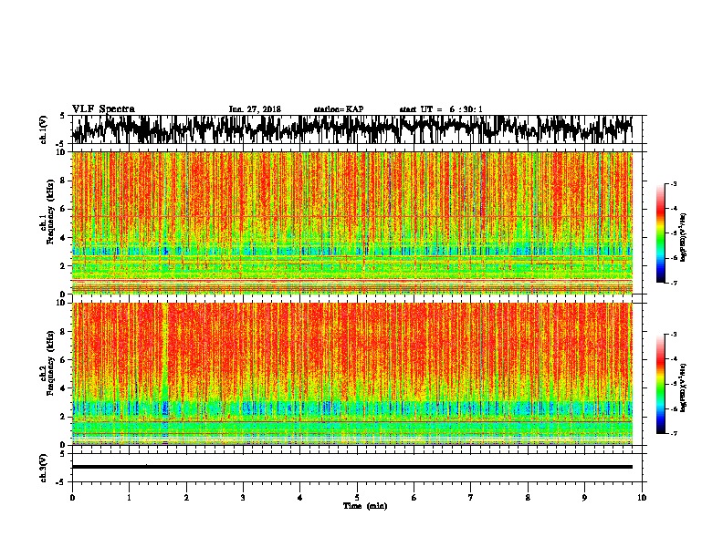Click the "start UT = 6:30:1" label

[441, 109]
